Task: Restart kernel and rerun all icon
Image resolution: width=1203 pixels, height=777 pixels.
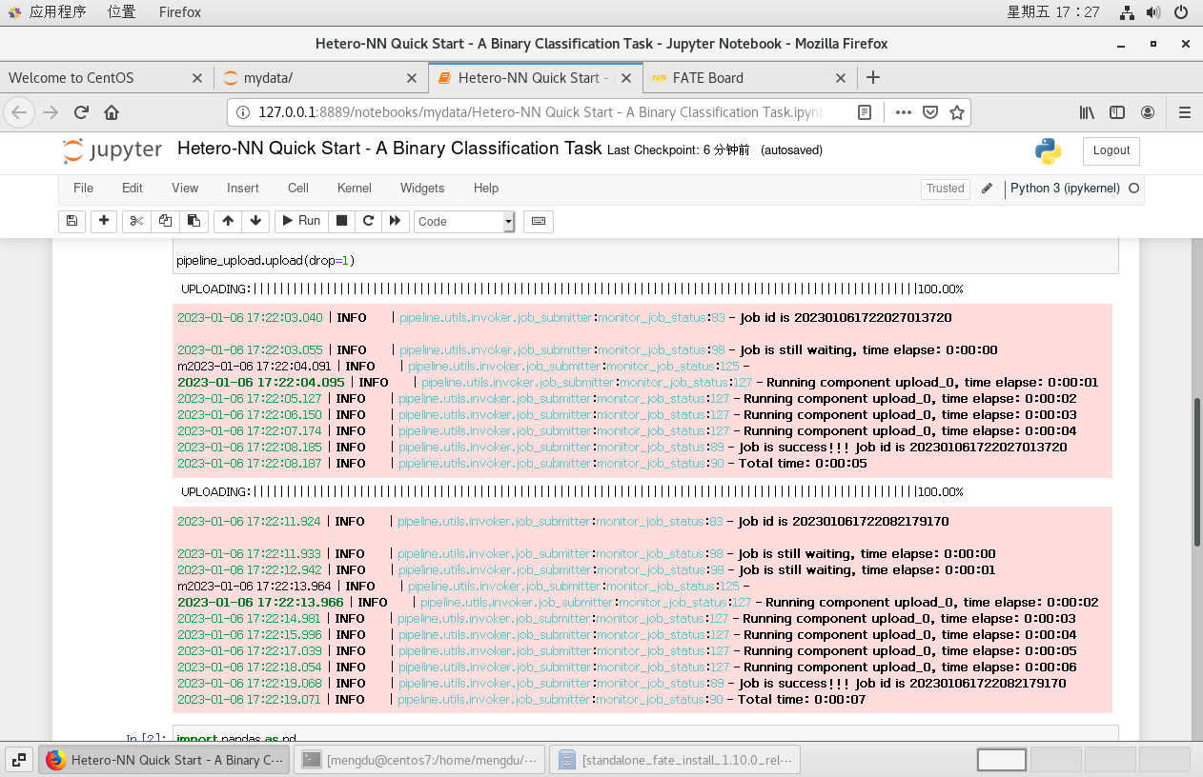Action: tap(395, 221)
